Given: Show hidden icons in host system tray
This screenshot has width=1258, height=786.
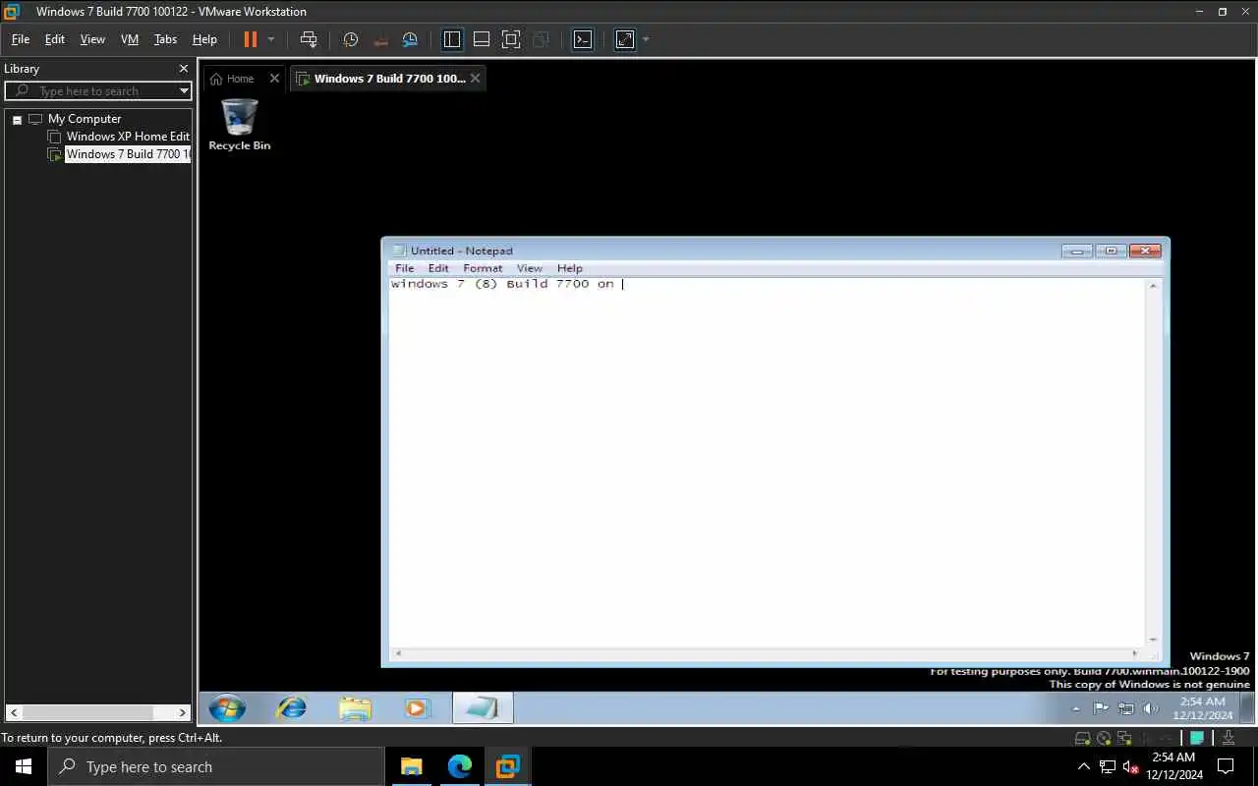Looking at the screenshot, I should 1084,766.
